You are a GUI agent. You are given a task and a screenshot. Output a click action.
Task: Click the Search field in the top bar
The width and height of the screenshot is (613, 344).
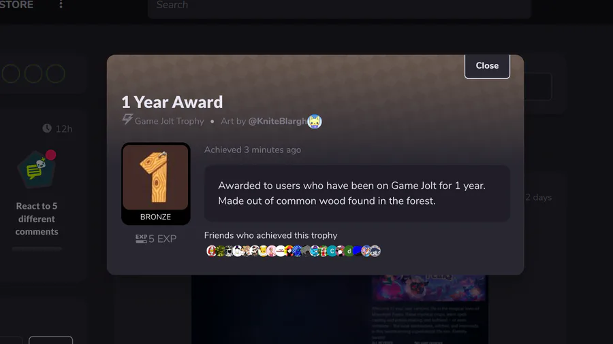pyautogui.click(x=339, y=7)
